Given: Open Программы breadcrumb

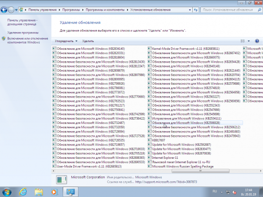Looking at the screenshot, I should (71, 10).
